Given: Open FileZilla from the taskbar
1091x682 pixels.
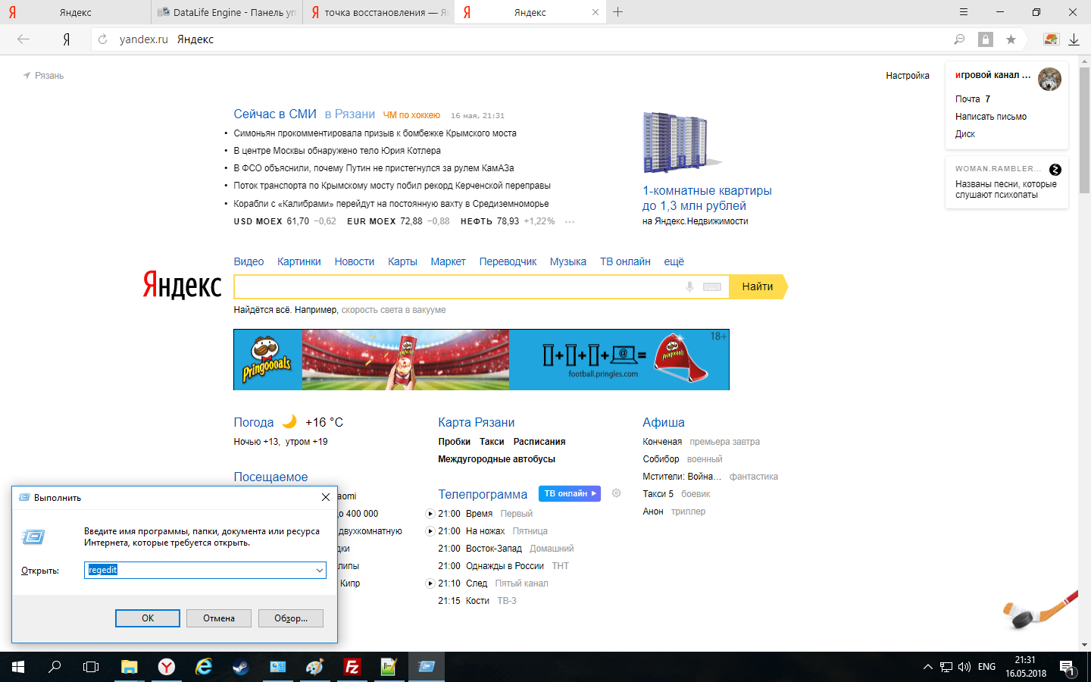Looking at the screenshot, I should tap(352, 667).
